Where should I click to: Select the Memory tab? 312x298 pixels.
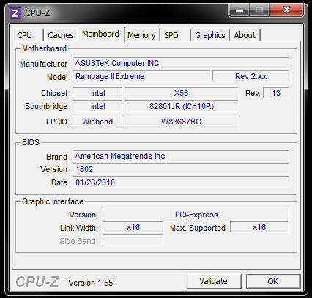tap(141, 35)
